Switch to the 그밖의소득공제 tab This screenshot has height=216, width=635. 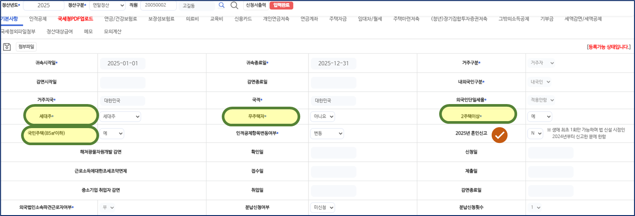514,19
